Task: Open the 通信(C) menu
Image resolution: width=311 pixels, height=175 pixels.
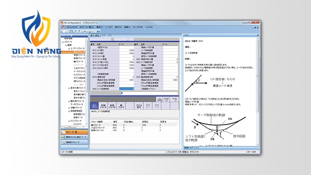Action: point(99,27)
